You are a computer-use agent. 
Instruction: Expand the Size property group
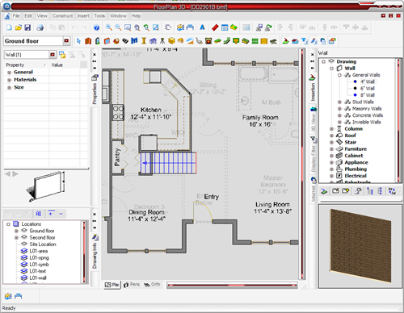point(9,87)
